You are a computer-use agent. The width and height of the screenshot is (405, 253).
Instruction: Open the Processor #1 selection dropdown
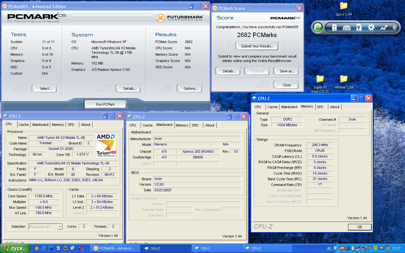(x=46, y=226)
